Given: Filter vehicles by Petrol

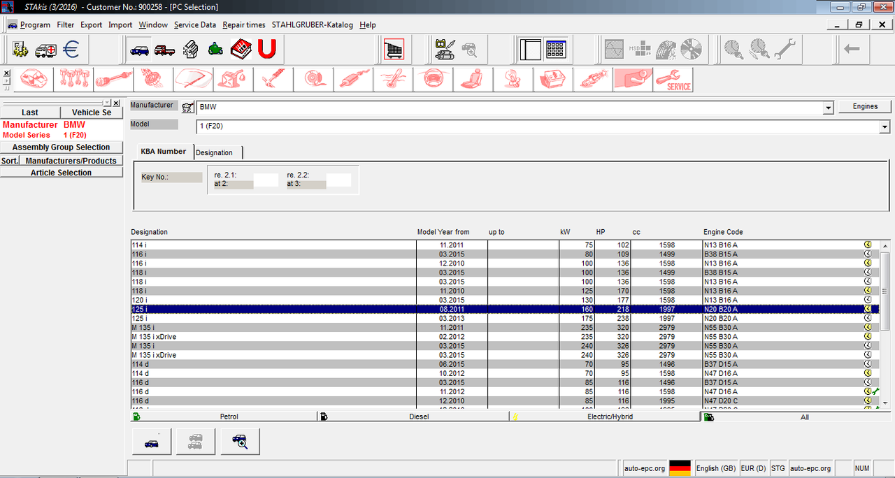Looking at the screenshot, I should (224, 417).
